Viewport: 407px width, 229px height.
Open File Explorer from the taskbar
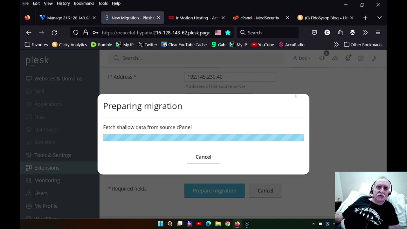pos(218,224)
